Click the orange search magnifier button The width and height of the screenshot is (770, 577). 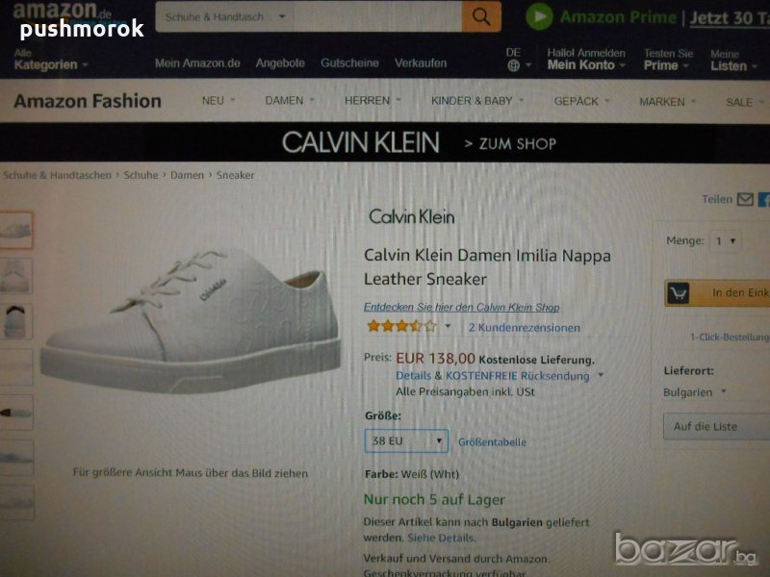[x=481, y=16]
